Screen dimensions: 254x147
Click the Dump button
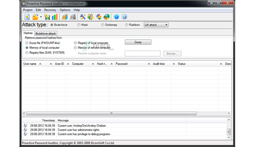138,42
